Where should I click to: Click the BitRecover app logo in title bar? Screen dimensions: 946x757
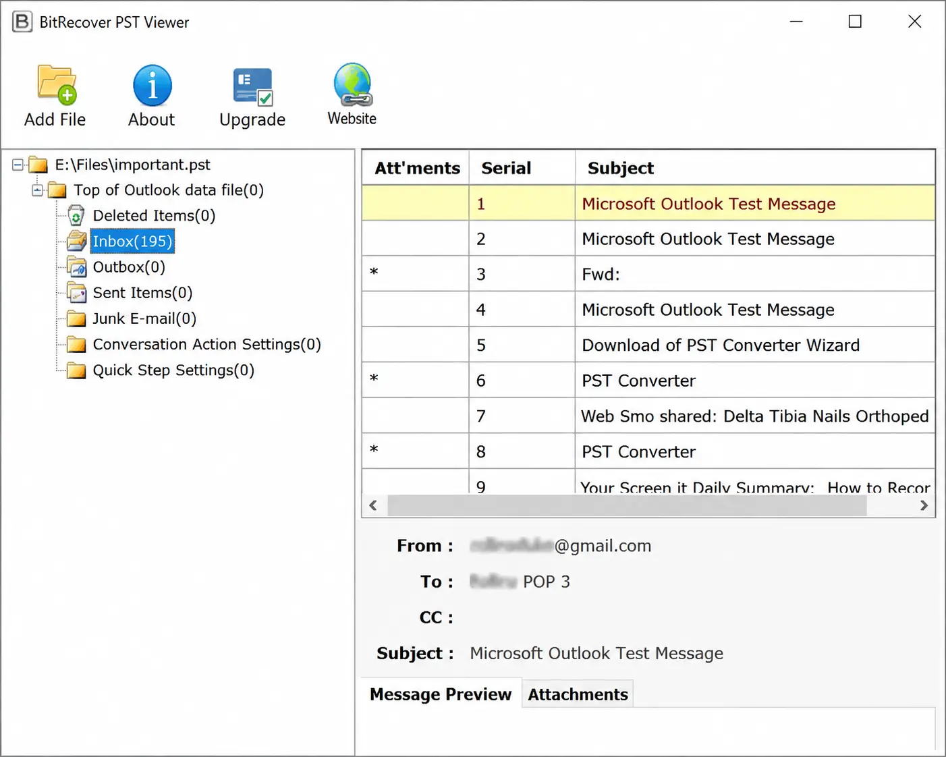[22, 22]
